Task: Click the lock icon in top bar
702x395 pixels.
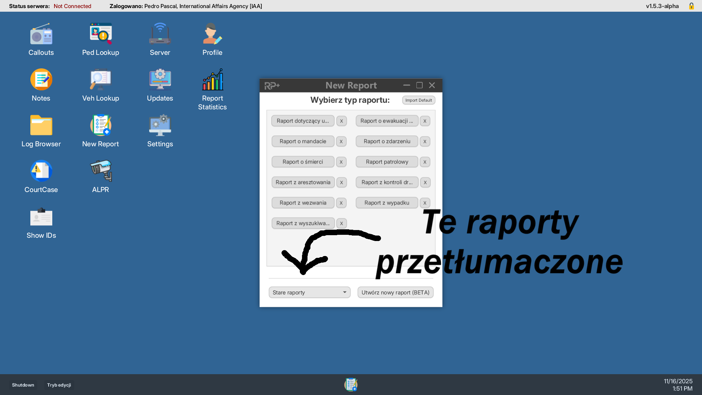Action: 691,6
